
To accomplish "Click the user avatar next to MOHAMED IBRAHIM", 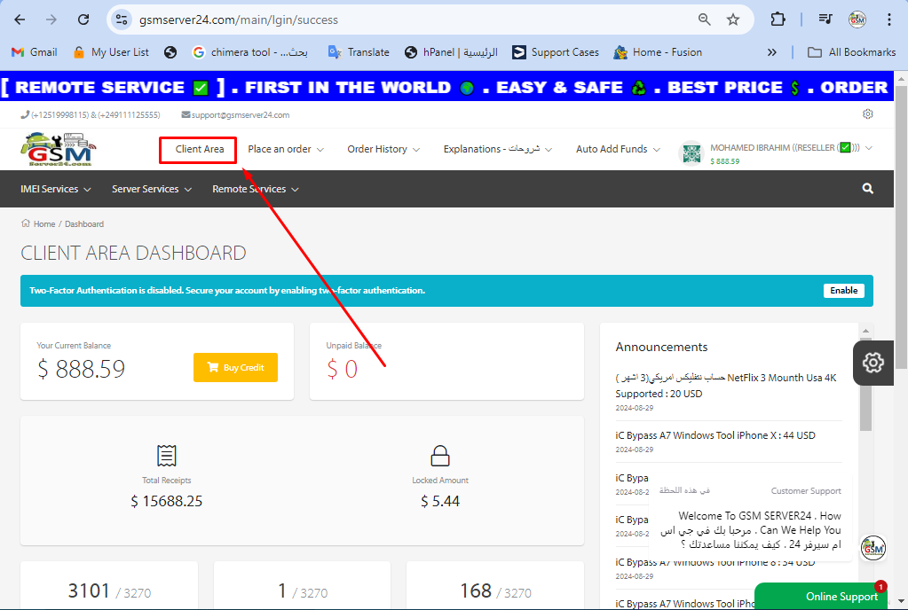I will pyautogui.click(x=691, y=153).
